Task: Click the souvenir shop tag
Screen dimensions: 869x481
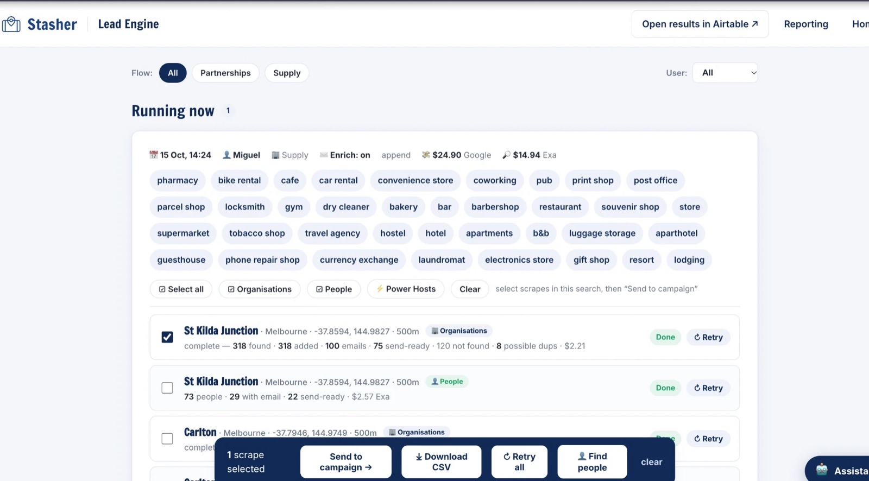Action: (x=630, y=207)
